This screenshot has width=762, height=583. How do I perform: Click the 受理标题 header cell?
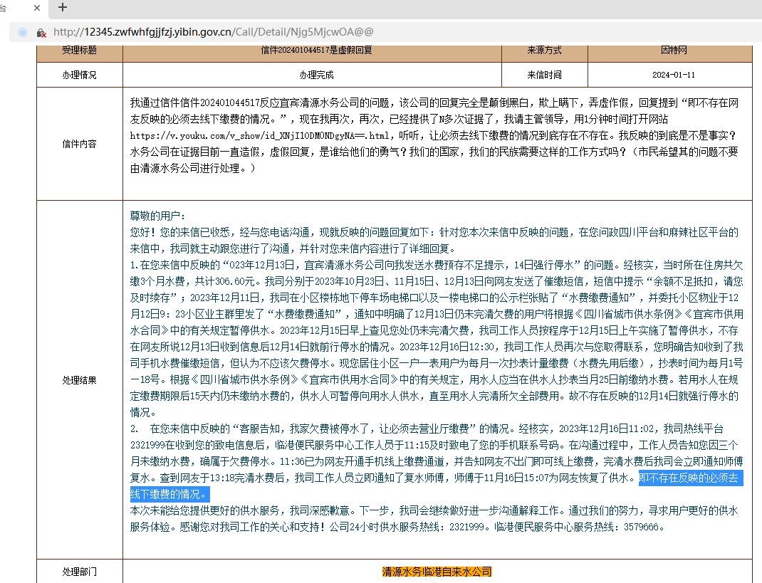(79, 51)
